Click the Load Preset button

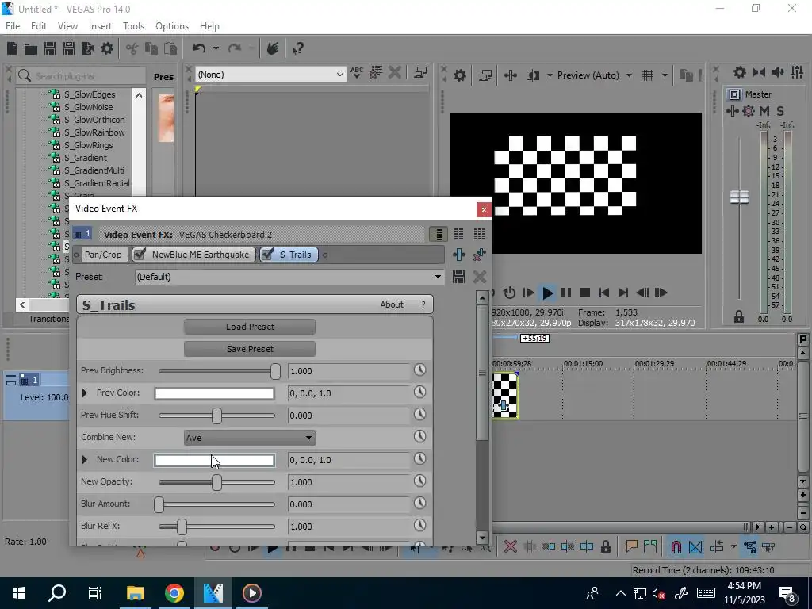(x=250, y=327)
